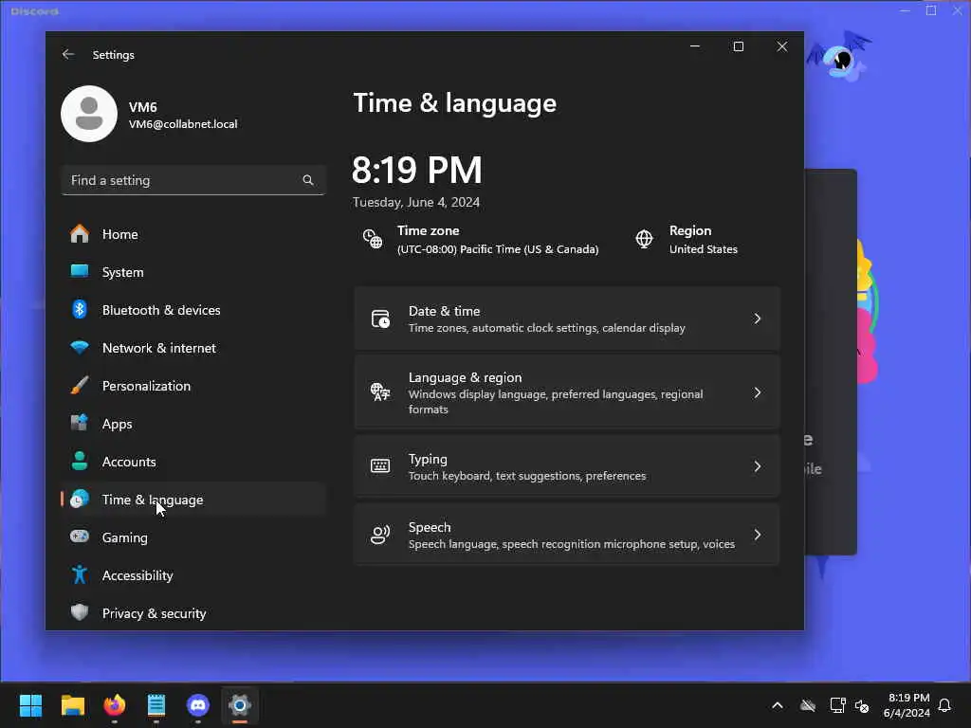Click the muted volume tray icon

click(x=862, y=705)
